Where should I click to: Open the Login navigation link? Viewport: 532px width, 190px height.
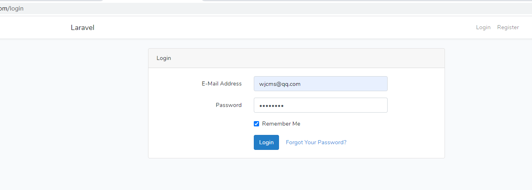coord(483,28)
